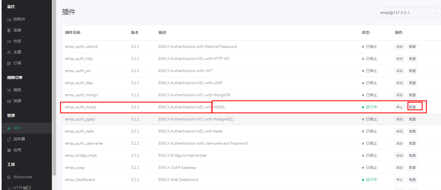Start the emqx_auth_redis plugin
This screenshot has width=441, height=190.
(400, 131)
